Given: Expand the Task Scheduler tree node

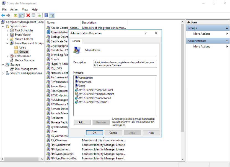Looking at the screenshot, I should tap(7, 31).
